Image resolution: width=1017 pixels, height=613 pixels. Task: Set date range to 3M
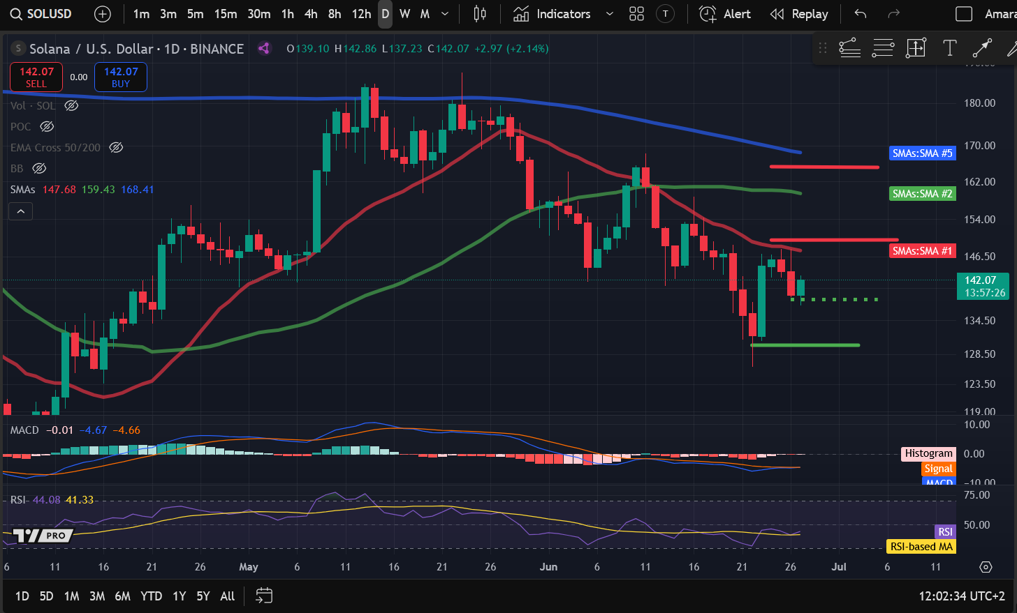click(97, 596)
